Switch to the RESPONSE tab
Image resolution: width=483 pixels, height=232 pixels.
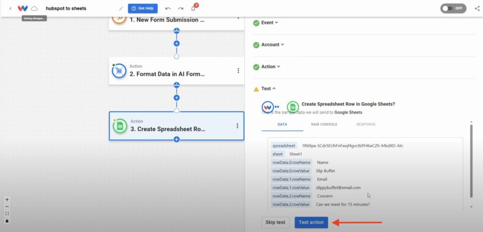pyautogui.click(x=366, y=124)
